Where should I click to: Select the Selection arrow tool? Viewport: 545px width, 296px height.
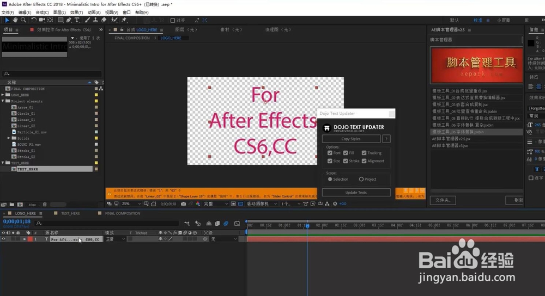(x=7, y=20)
